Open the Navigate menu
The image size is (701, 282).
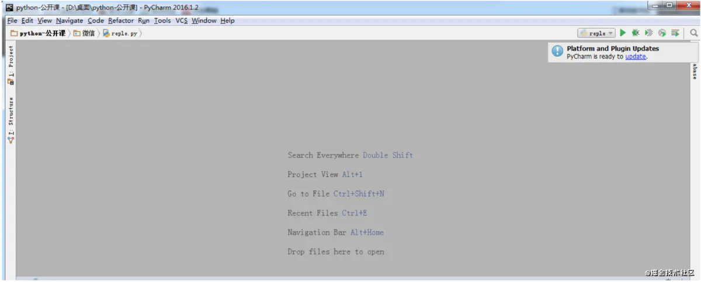coord(70,20)
